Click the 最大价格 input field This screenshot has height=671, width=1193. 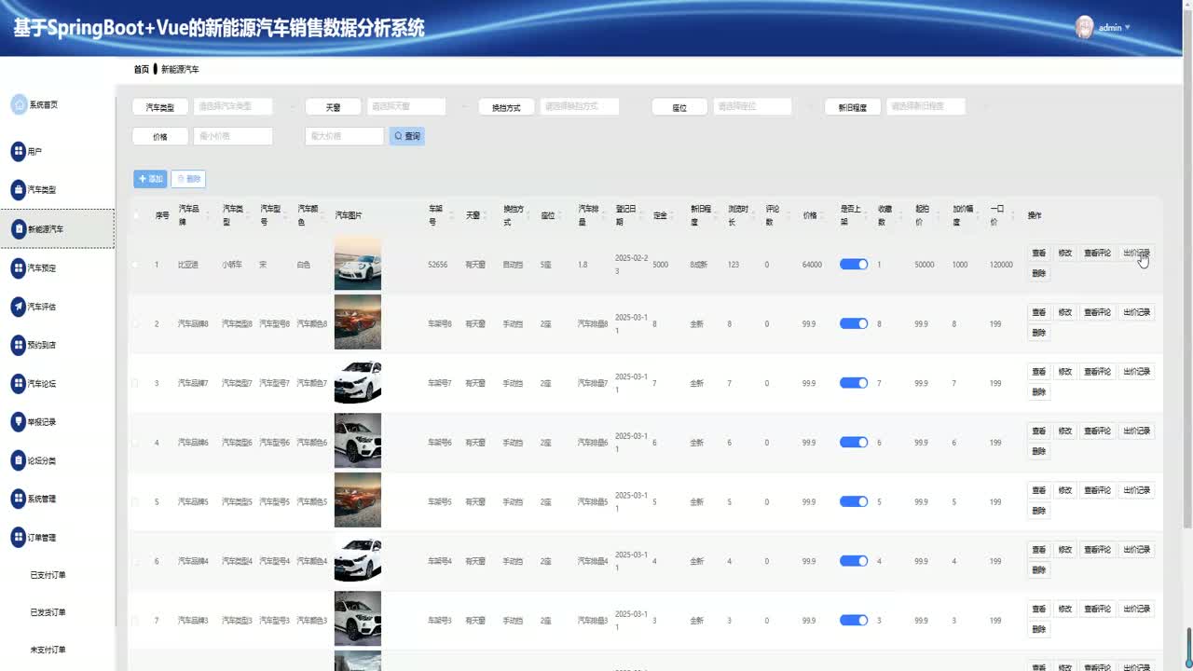(x=344, y=136)
